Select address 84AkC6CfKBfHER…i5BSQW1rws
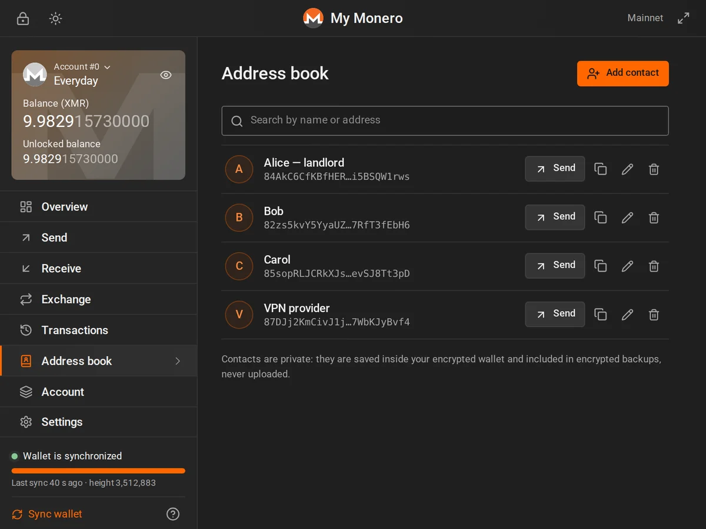Viewport: 706px width, 529px height. point(337,177)
